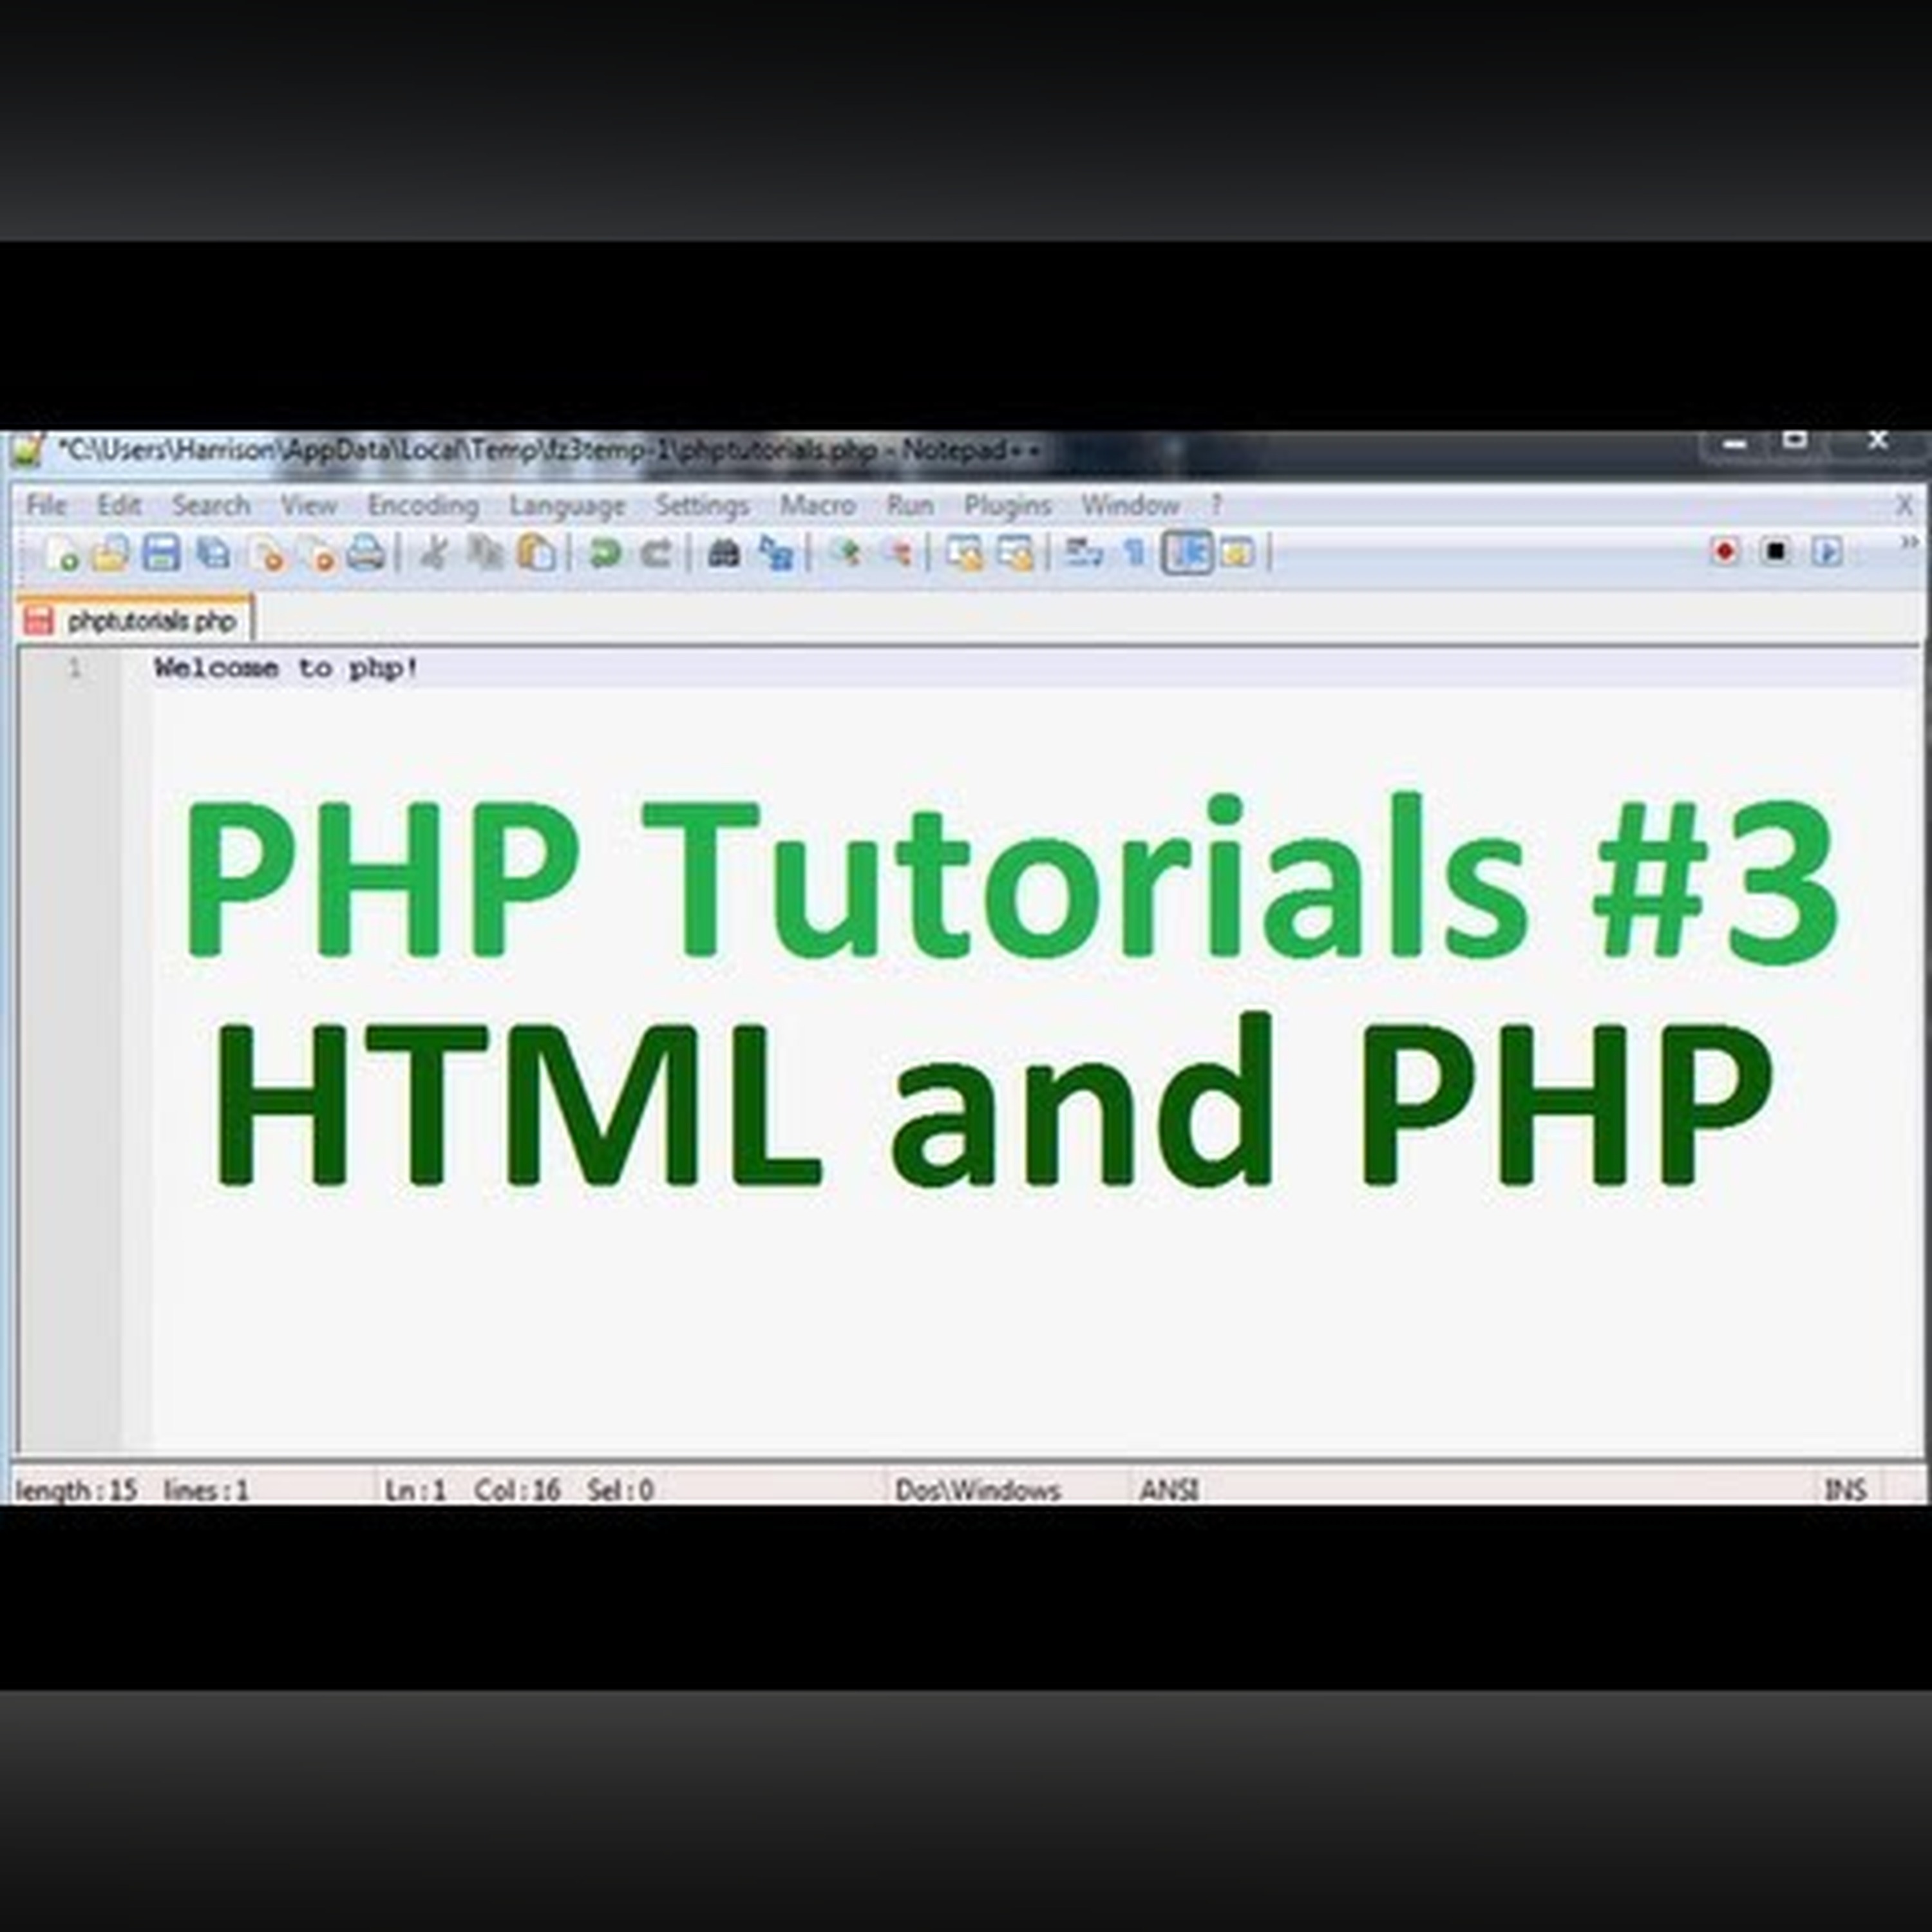Click the Save All toolbar icon
This screenshot has width=1932, height=1932.
pyautogui.click(x=213, y=554)
